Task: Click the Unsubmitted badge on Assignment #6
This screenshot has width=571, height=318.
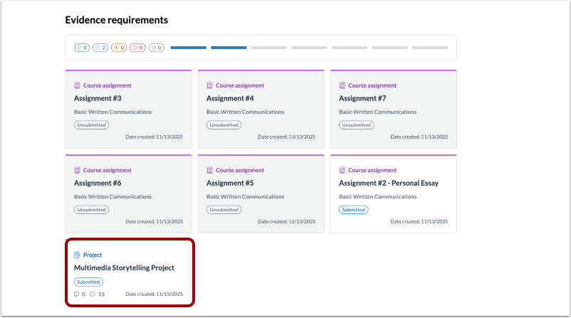Action: pyautogui.click(x=91, y=210)
